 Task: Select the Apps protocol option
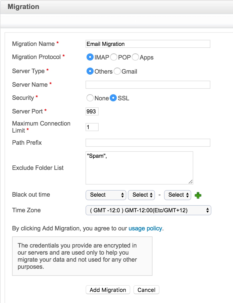click(x=135, y=57)
